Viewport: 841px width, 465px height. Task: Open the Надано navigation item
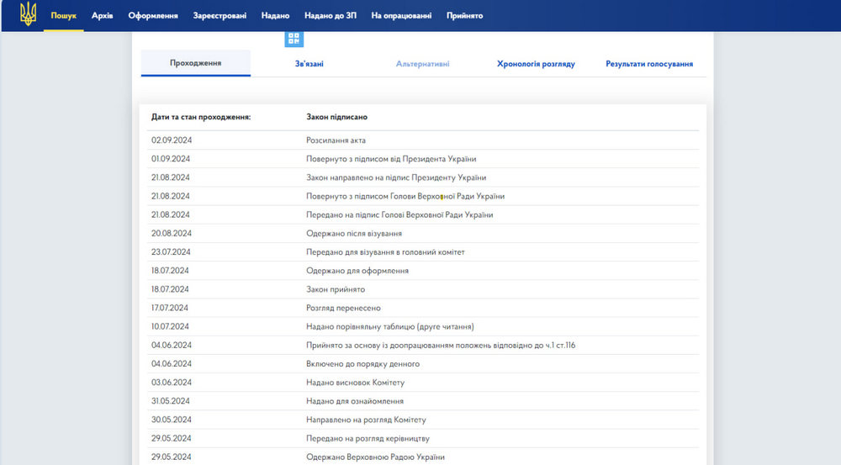point(275,16)
